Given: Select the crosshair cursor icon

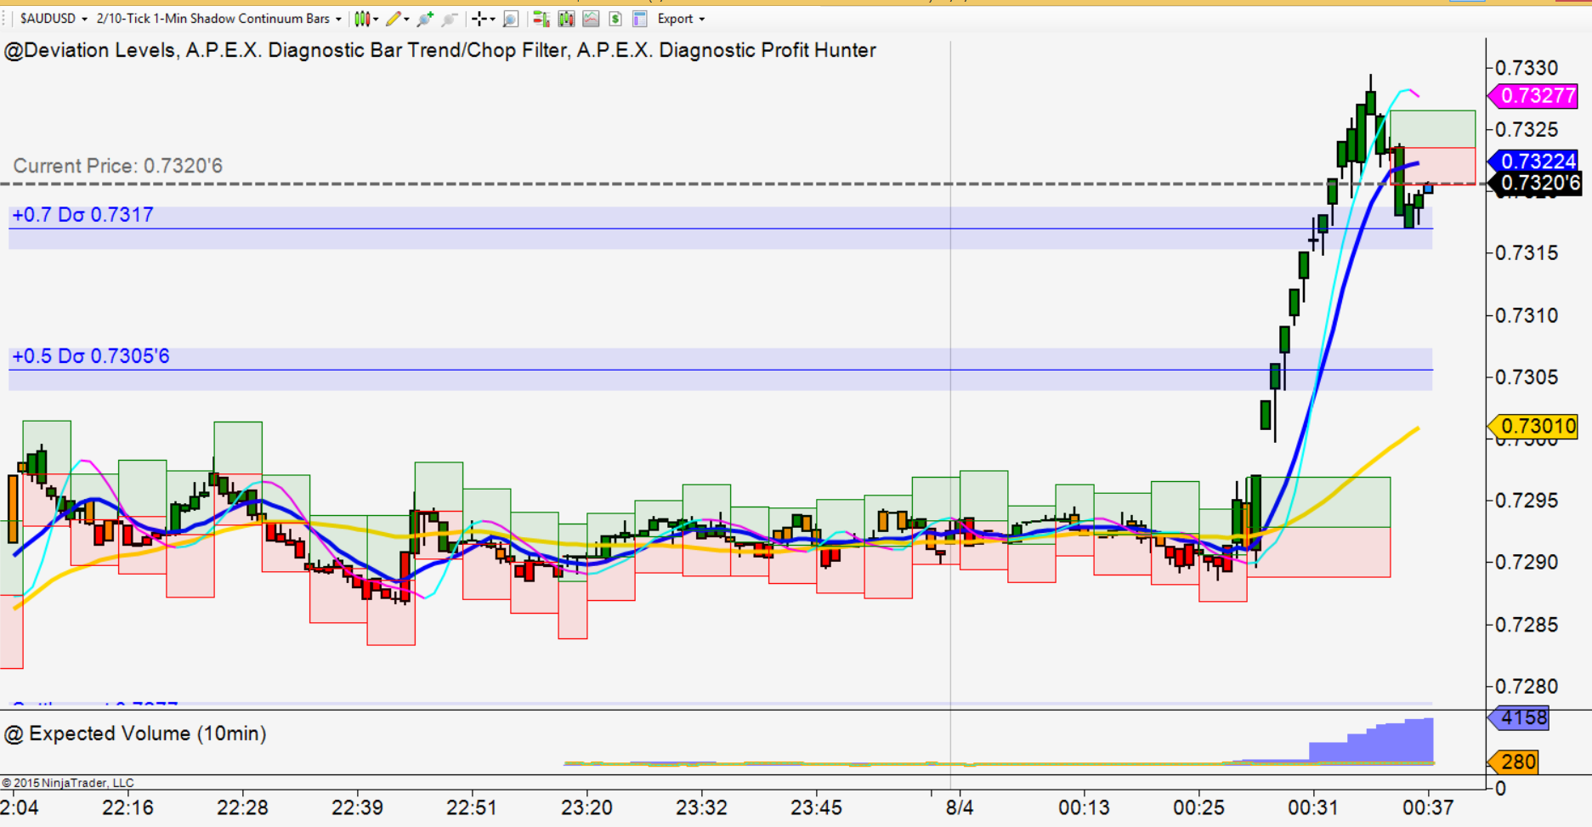Looking at the screenshot, I should 480,19.
